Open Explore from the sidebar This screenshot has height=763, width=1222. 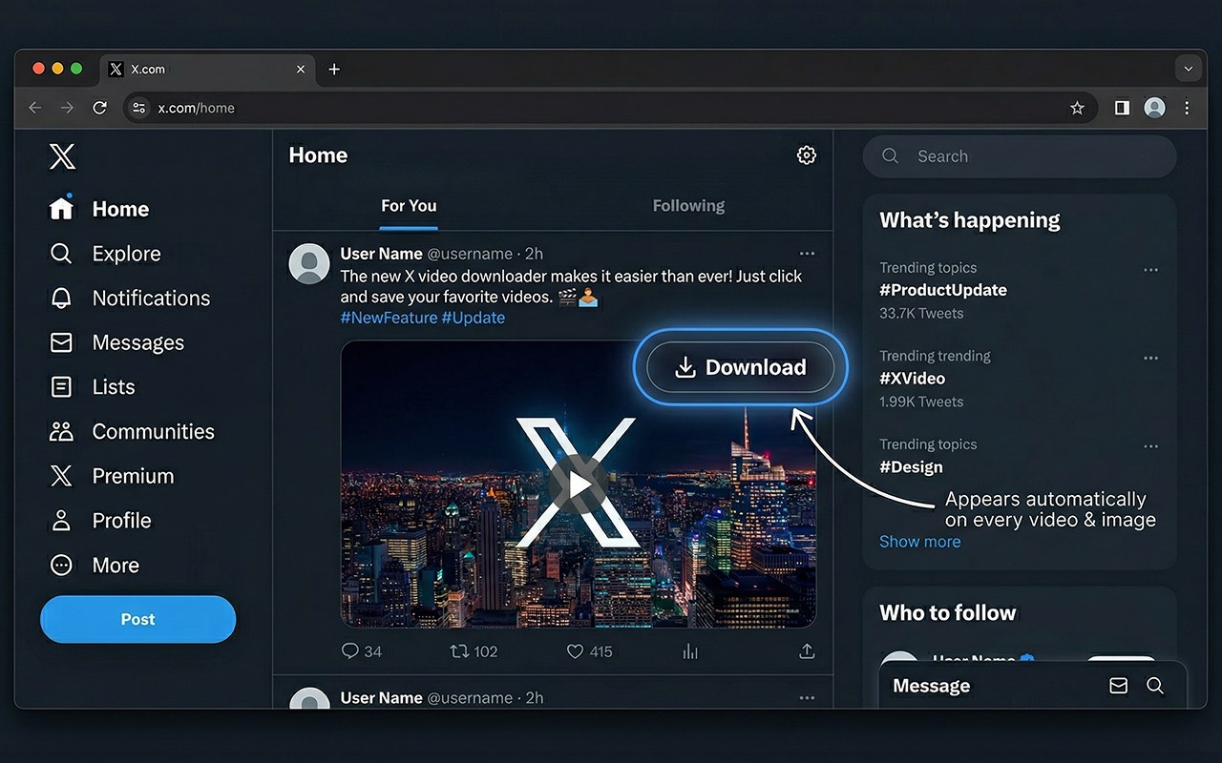(105, 254)
